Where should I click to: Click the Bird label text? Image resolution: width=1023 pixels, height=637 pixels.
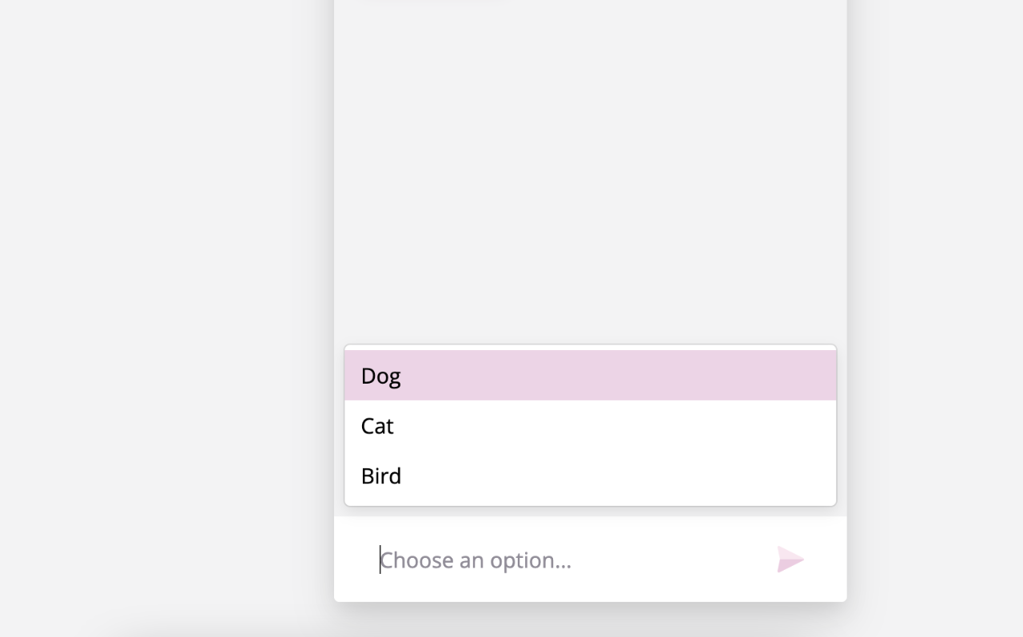coord(381,476)
